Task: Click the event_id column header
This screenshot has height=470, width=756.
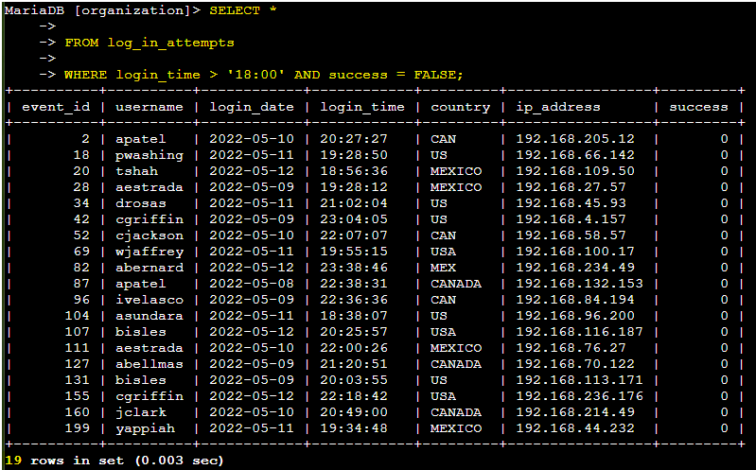Action: pos(56,107)
